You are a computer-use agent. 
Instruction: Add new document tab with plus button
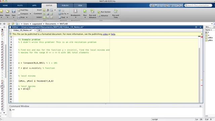click(x=39, y=30)
